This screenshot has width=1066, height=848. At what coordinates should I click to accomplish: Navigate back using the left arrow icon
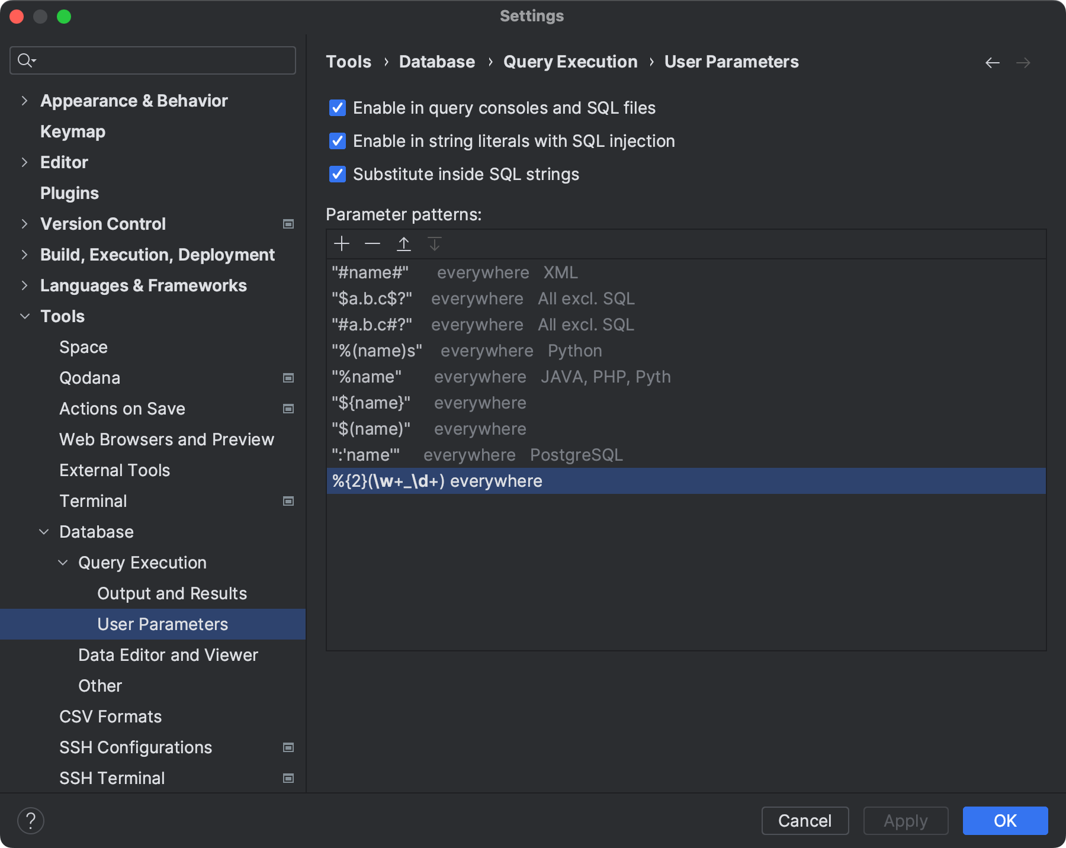click(993, 62)
